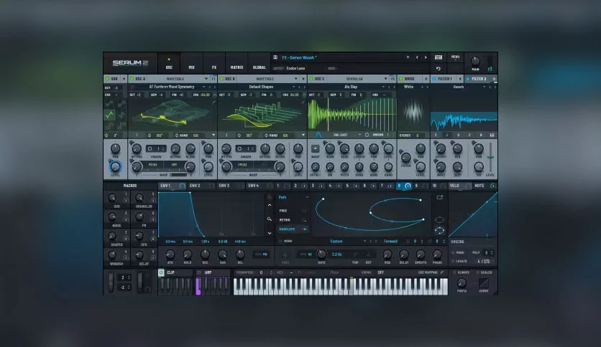Image resolution: width=601 pixels, height=347 pixels.
Task: Click the OSC MAPPING pencil icon
Action: point(442,272)
